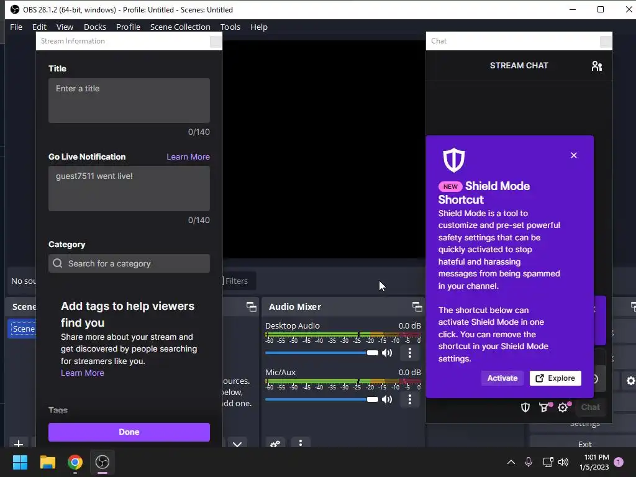
Task: Open network status tray icon
Action: click(x=548, y=462)
